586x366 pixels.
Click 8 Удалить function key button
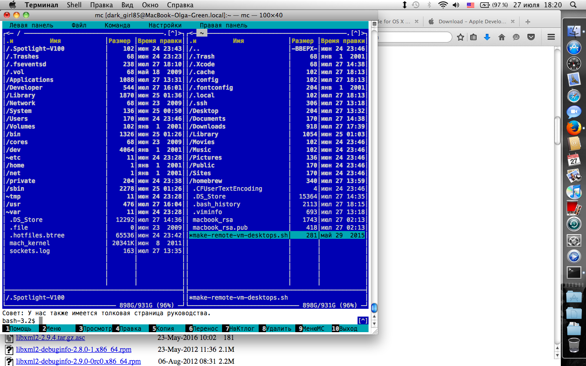[x=277, y=328]
